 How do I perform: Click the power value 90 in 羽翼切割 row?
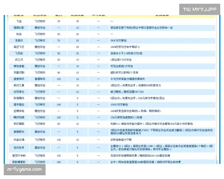(59, 72)
